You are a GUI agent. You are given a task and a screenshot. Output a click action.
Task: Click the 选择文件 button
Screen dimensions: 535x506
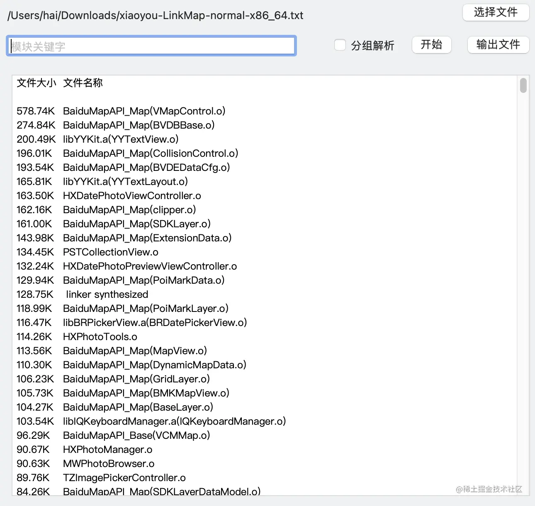pyautogui.click(x=496, y=12)
